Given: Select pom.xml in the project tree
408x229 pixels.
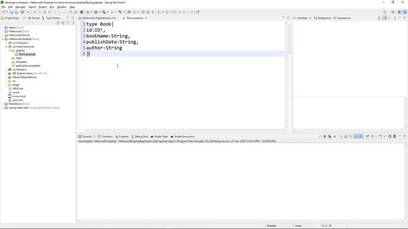Looking at the screenshot, I should pos(17,100).
